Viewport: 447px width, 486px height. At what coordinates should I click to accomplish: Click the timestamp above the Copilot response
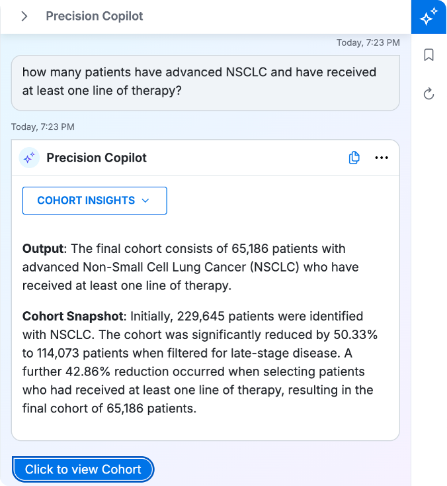point(43,126)
